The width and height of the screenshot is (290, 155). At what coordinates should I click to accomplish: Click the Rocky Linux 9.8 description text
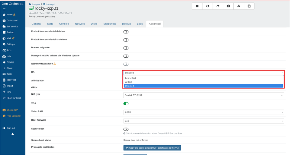42,16
